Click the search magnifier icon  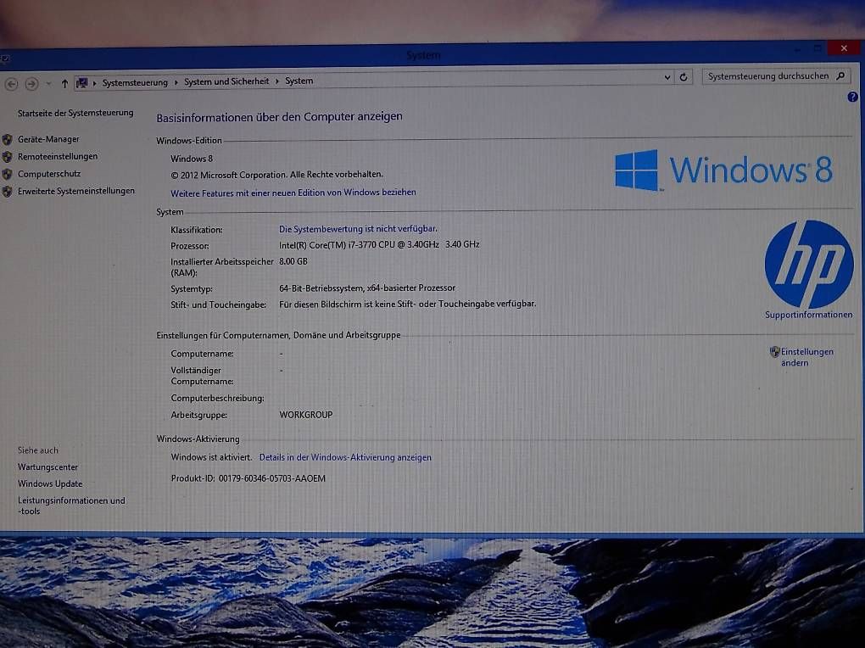(x=840, y=75)
